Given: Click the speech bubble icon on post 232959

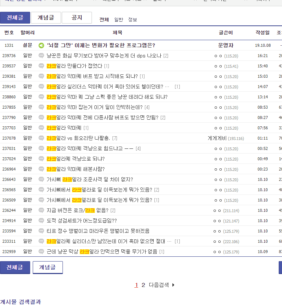Looking at the screenshot, I should pos(41,252).
